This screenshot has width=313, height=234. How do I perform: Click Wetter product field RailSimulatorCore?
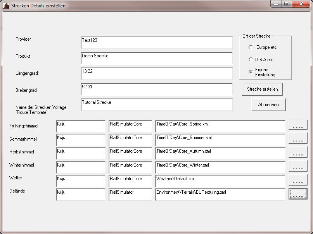click(x=130, y=181)
